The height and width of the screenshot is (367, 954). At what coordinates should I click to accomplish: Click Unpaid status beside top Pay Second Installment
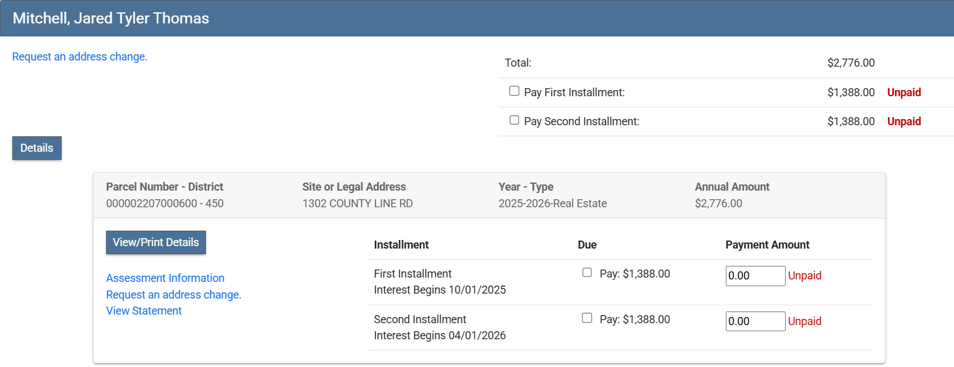pyautogui.click(x=904, y=122)
